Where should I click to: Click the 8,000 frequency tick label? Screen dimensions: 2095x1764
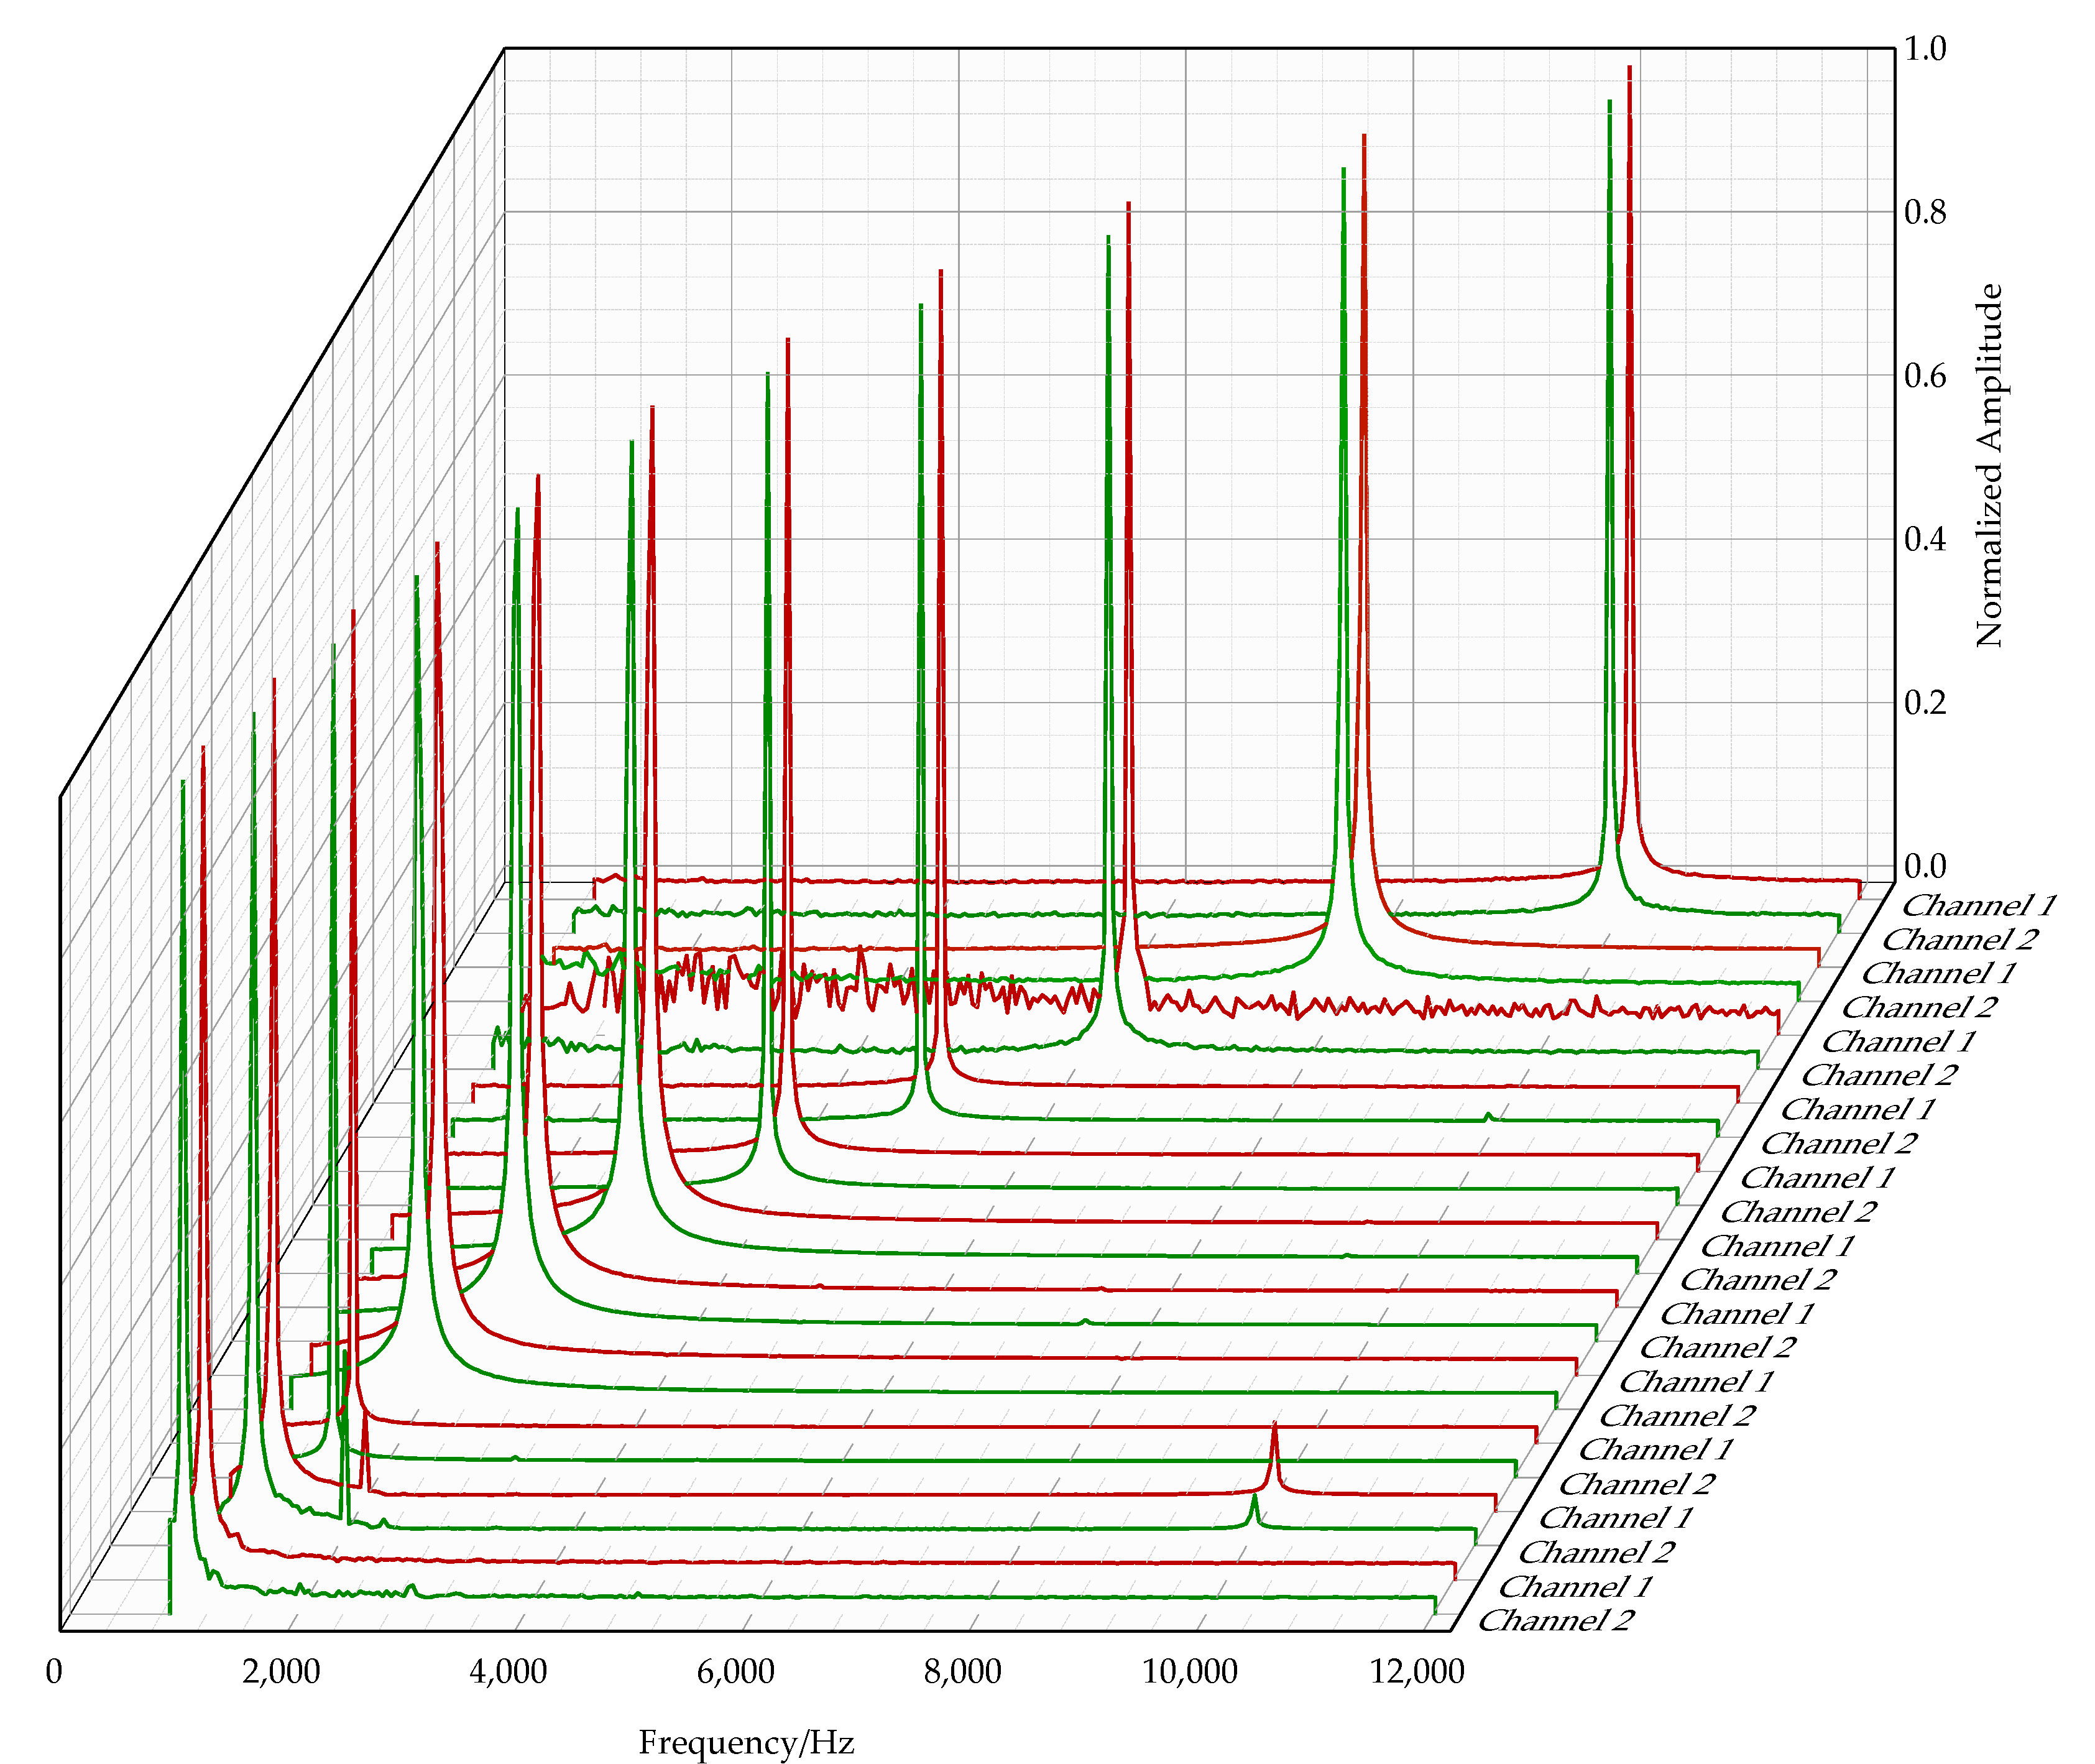pyautogui.click(x=962, y=1671)
